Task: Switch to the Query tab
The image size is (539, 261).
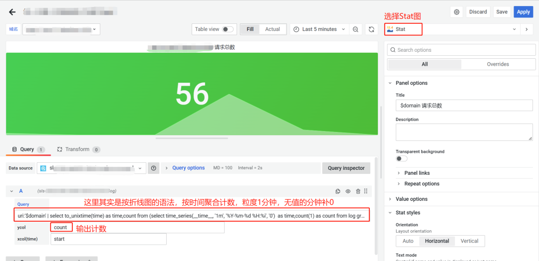Action: pyautogui.click(x=28, y=149)
